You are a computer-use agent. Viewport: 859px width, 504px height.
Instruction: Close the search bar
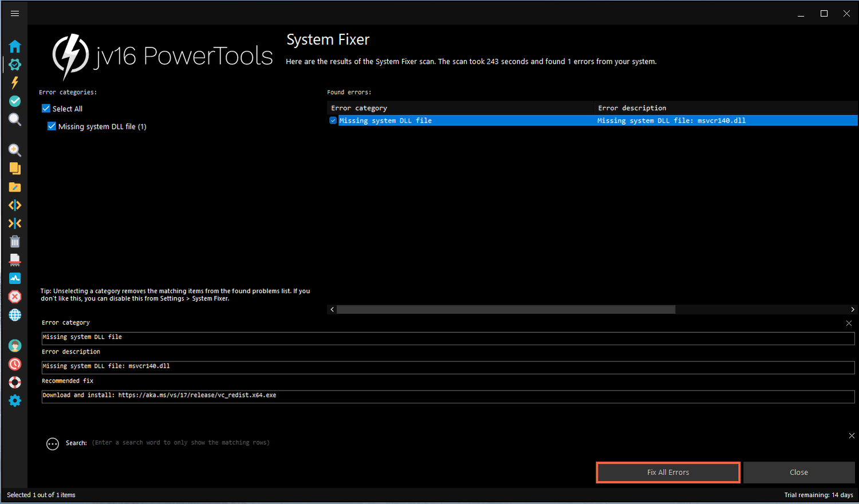pos(852,436)
